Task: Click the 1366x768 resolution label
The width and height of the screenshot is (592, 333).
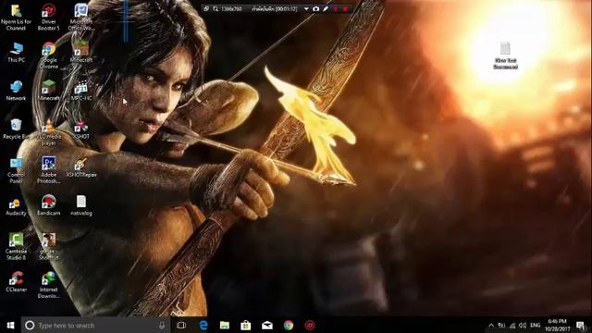Action: [x=231, y=8]
